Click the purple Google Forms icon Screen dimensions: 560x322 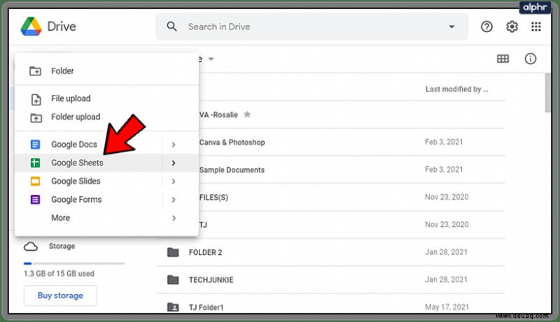tap(35, 200)
